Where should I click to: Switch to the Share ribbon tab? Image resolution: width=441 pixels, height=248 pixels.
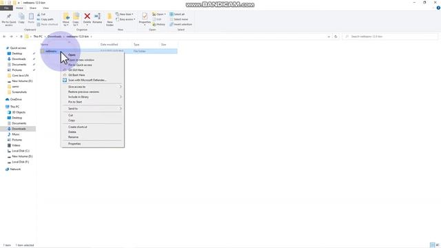[33, 8]
